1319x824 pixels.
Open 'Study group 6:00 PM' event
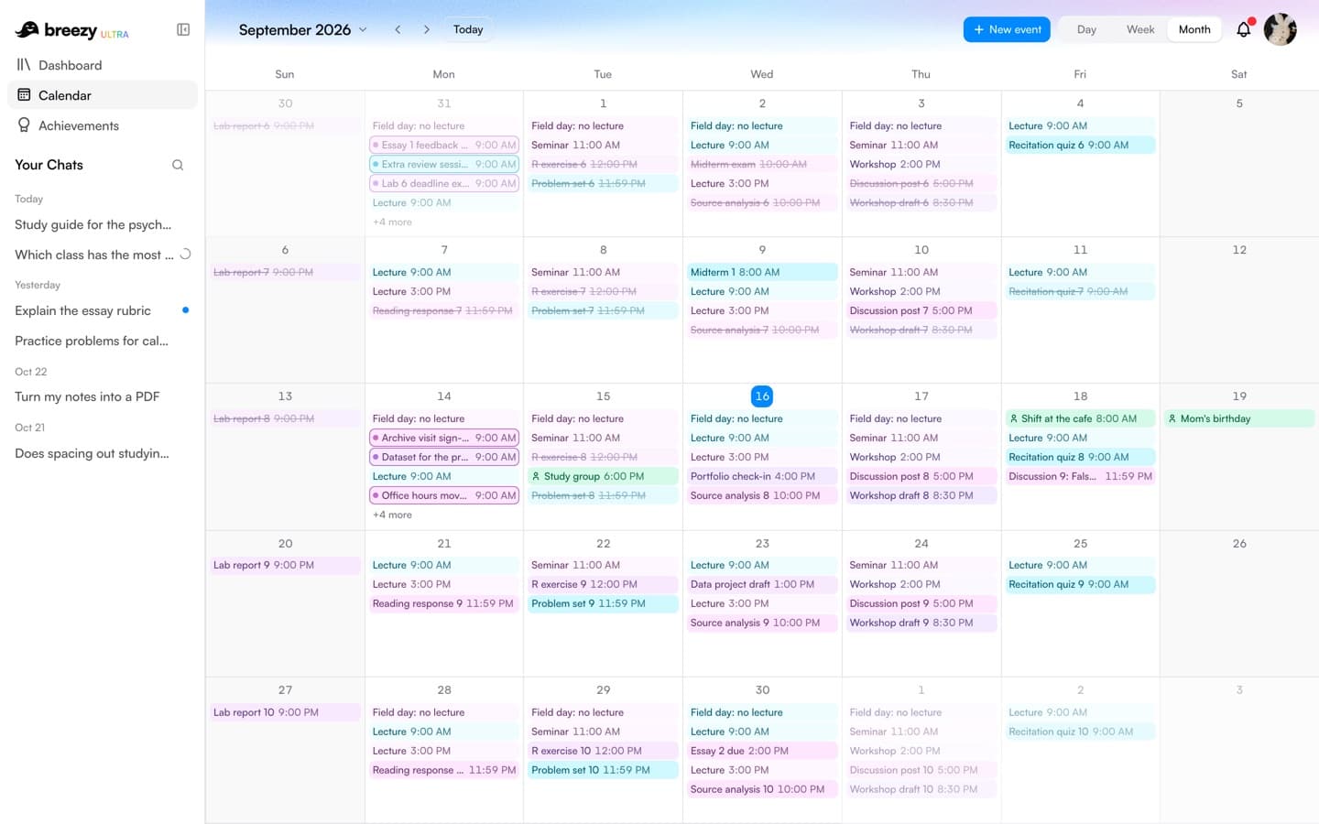603,476
